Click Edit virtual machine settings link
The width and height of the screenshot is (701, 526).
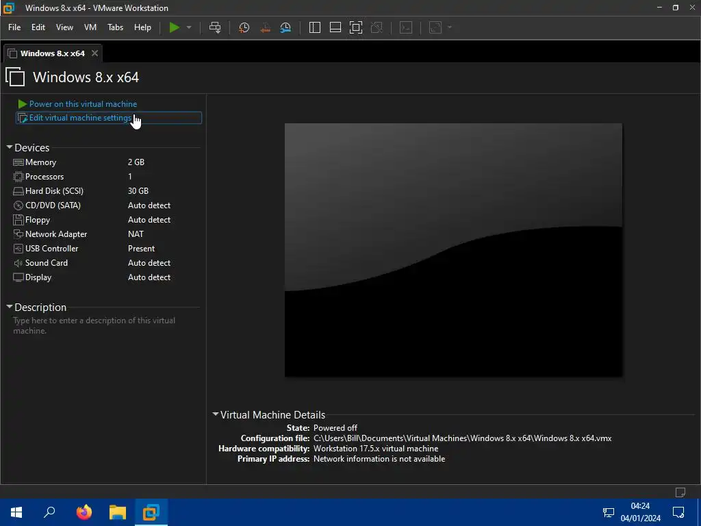(x=81, y=118)
